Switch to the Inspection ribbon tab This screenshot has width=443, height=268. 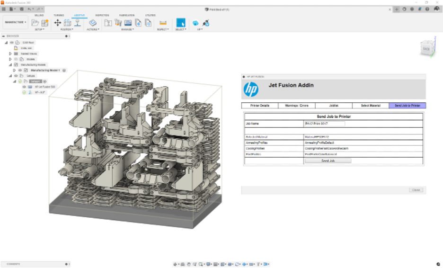pos(102,15)
